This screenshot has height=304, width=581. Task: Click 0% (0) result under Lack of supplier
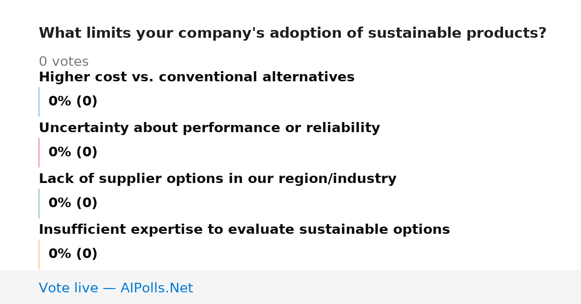coord(73,203)
